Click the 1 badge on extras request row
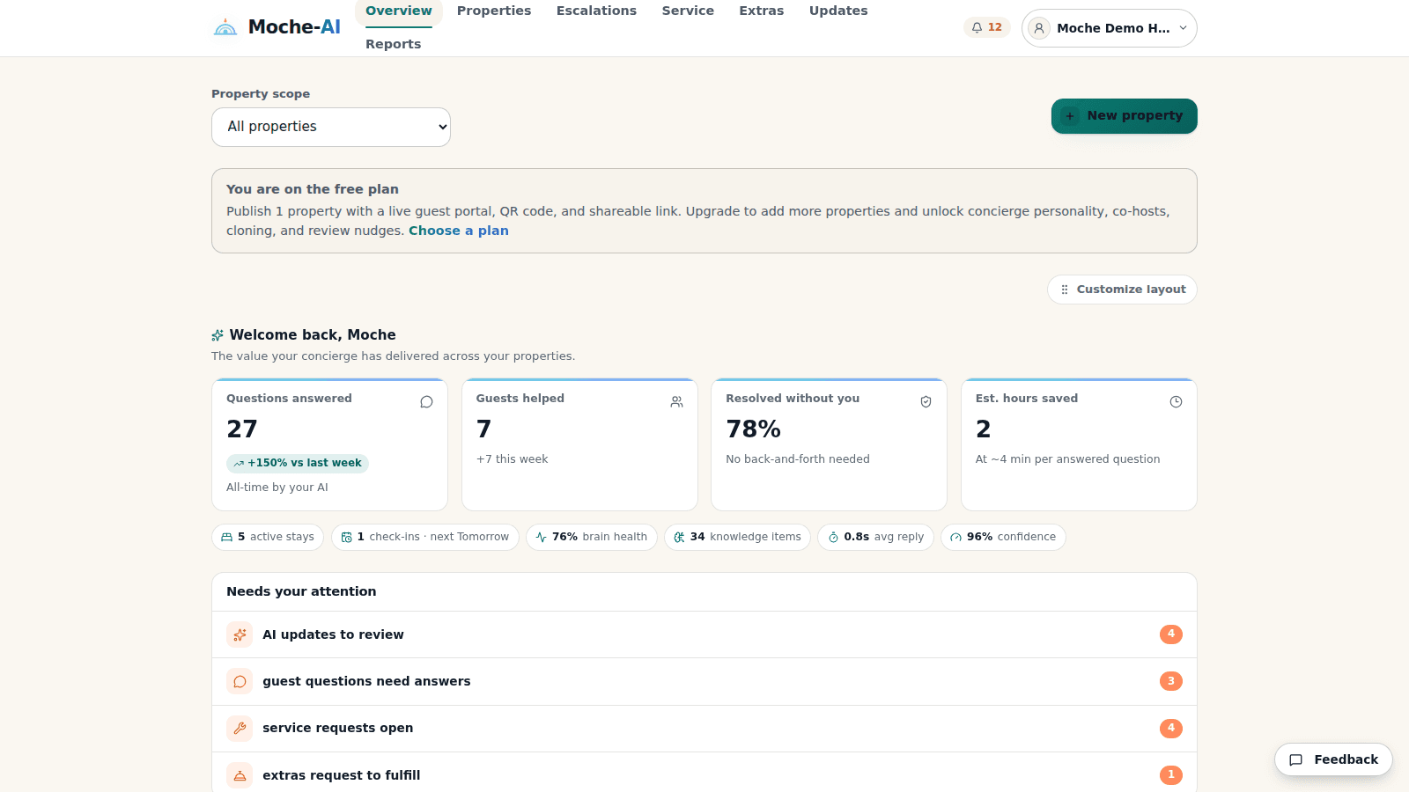 coord(1171,775)
